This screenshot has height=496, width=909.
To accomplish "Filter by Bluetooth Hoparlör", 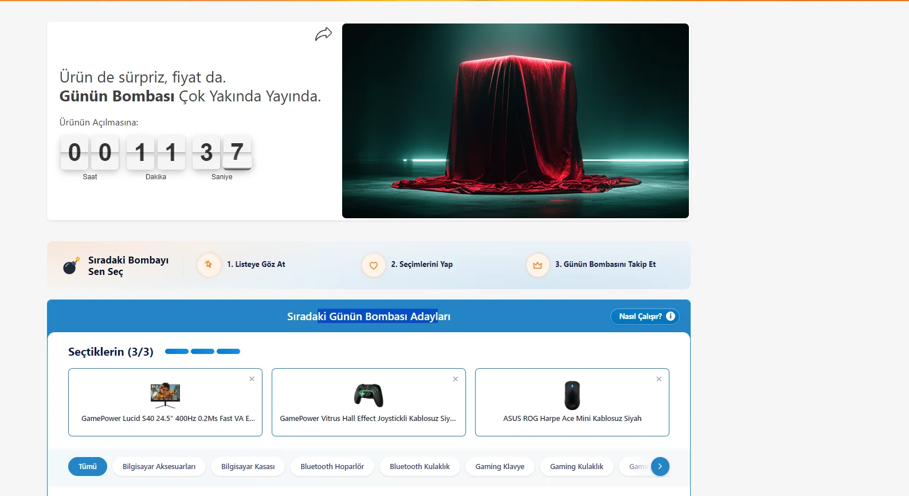I will 332,467.
